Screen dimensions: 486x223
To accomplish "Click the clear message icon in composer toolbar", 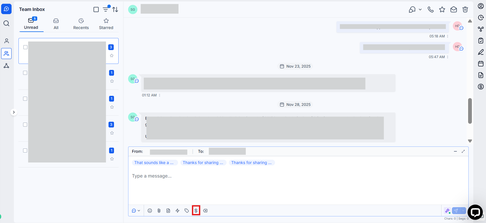I will tap(205, 211).
